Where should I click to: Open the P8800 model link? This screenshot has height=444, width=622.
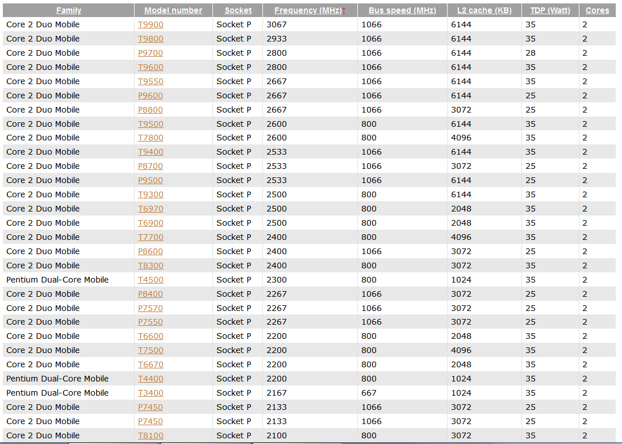[x=151, y=110]
